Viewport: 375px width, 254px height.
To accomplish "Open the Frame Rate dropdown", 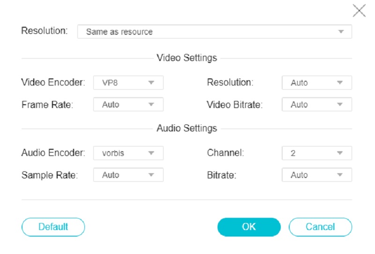I will 128,105.
